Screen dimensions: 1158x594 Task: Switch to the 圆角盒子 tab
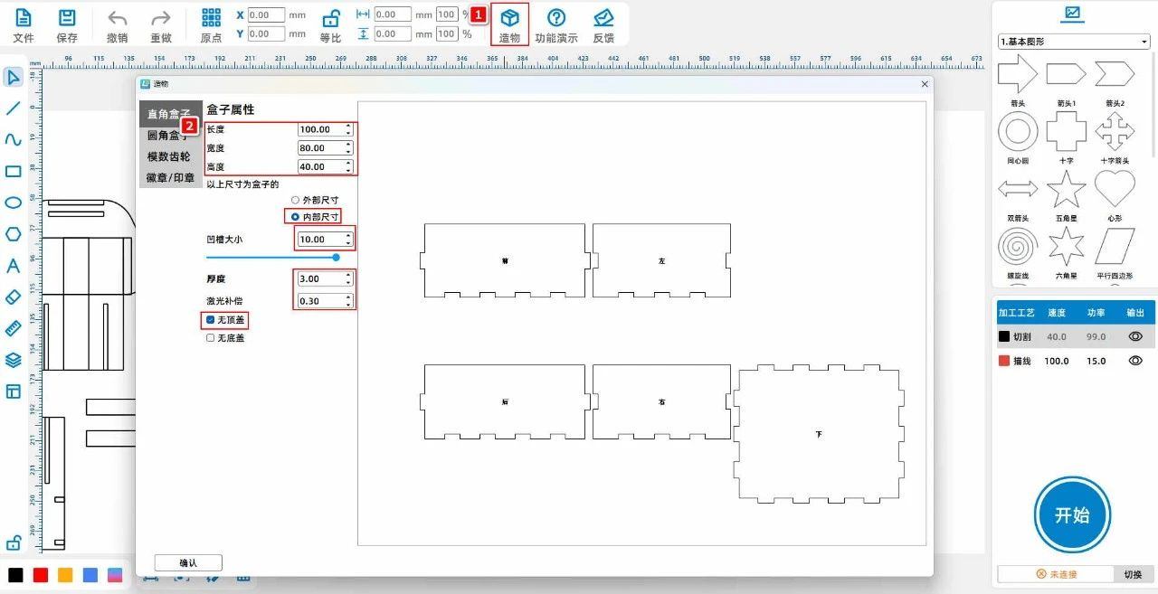coord(168,136)
